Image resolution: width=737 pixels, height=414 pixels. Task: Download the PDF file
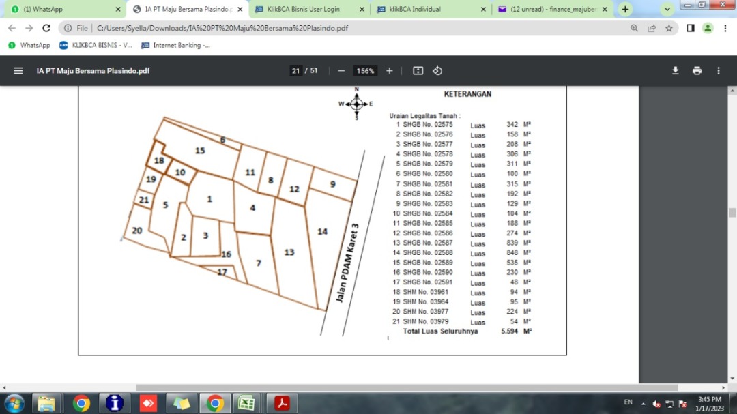[x=675, y=71]
